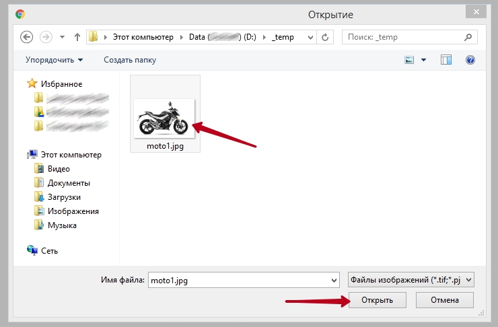
Task: Click the change view icon
Action: (x=409, y=60)
